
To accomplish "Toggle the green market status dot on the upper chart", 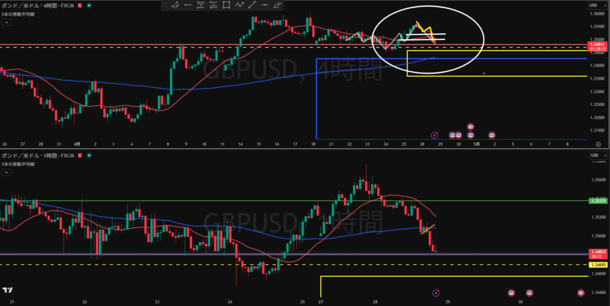I will (x=89, y=5).
